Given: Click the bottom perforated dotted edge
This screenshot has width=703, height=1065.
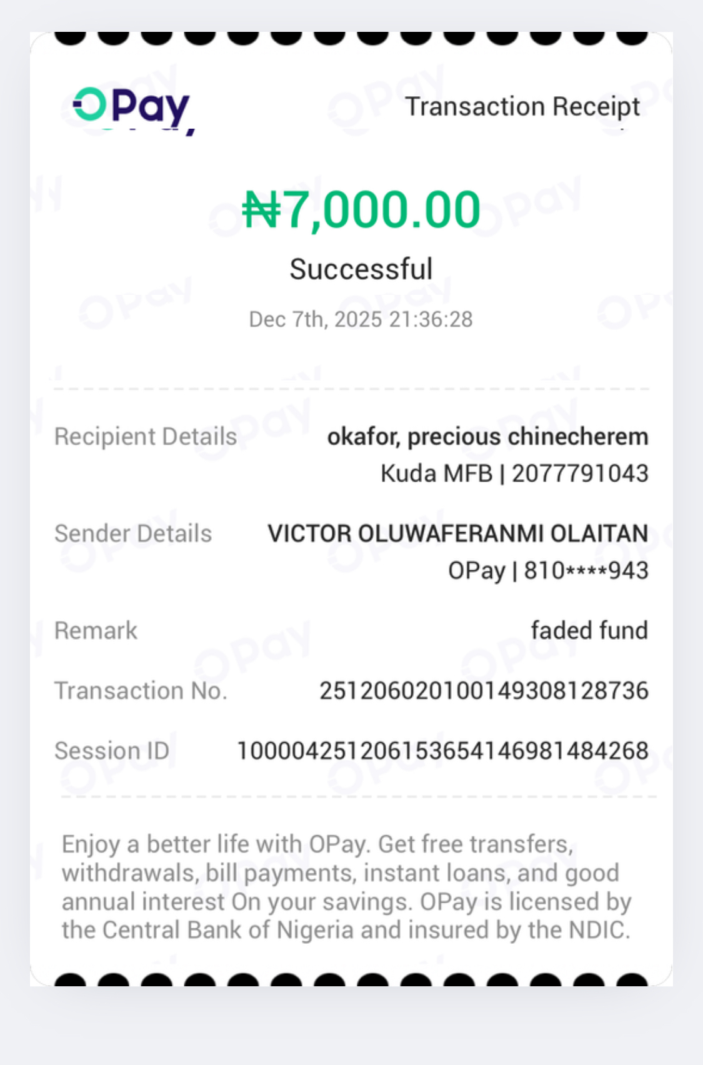Looking at the screenshot, I should pyautogui.click(x=351, y=979).
